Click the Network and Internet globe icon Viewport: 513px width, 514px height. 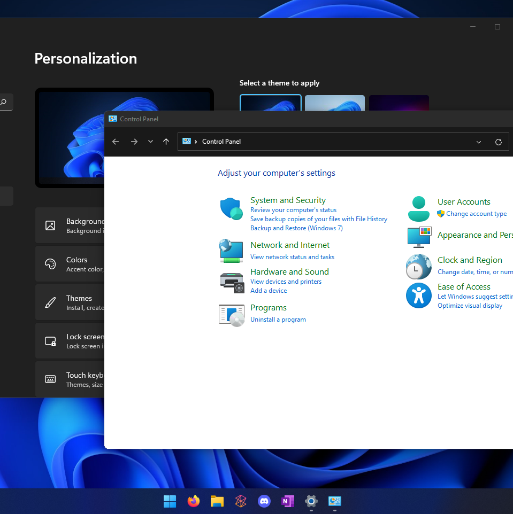231,251
